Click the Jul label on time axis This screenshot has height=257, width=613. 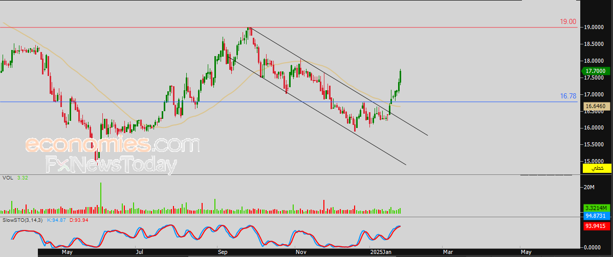tap(140, 252)
